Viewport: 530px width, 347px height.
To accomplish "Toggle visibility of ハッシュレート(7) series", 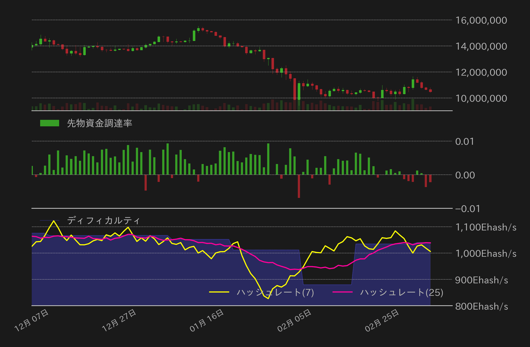I will [275, 293].
